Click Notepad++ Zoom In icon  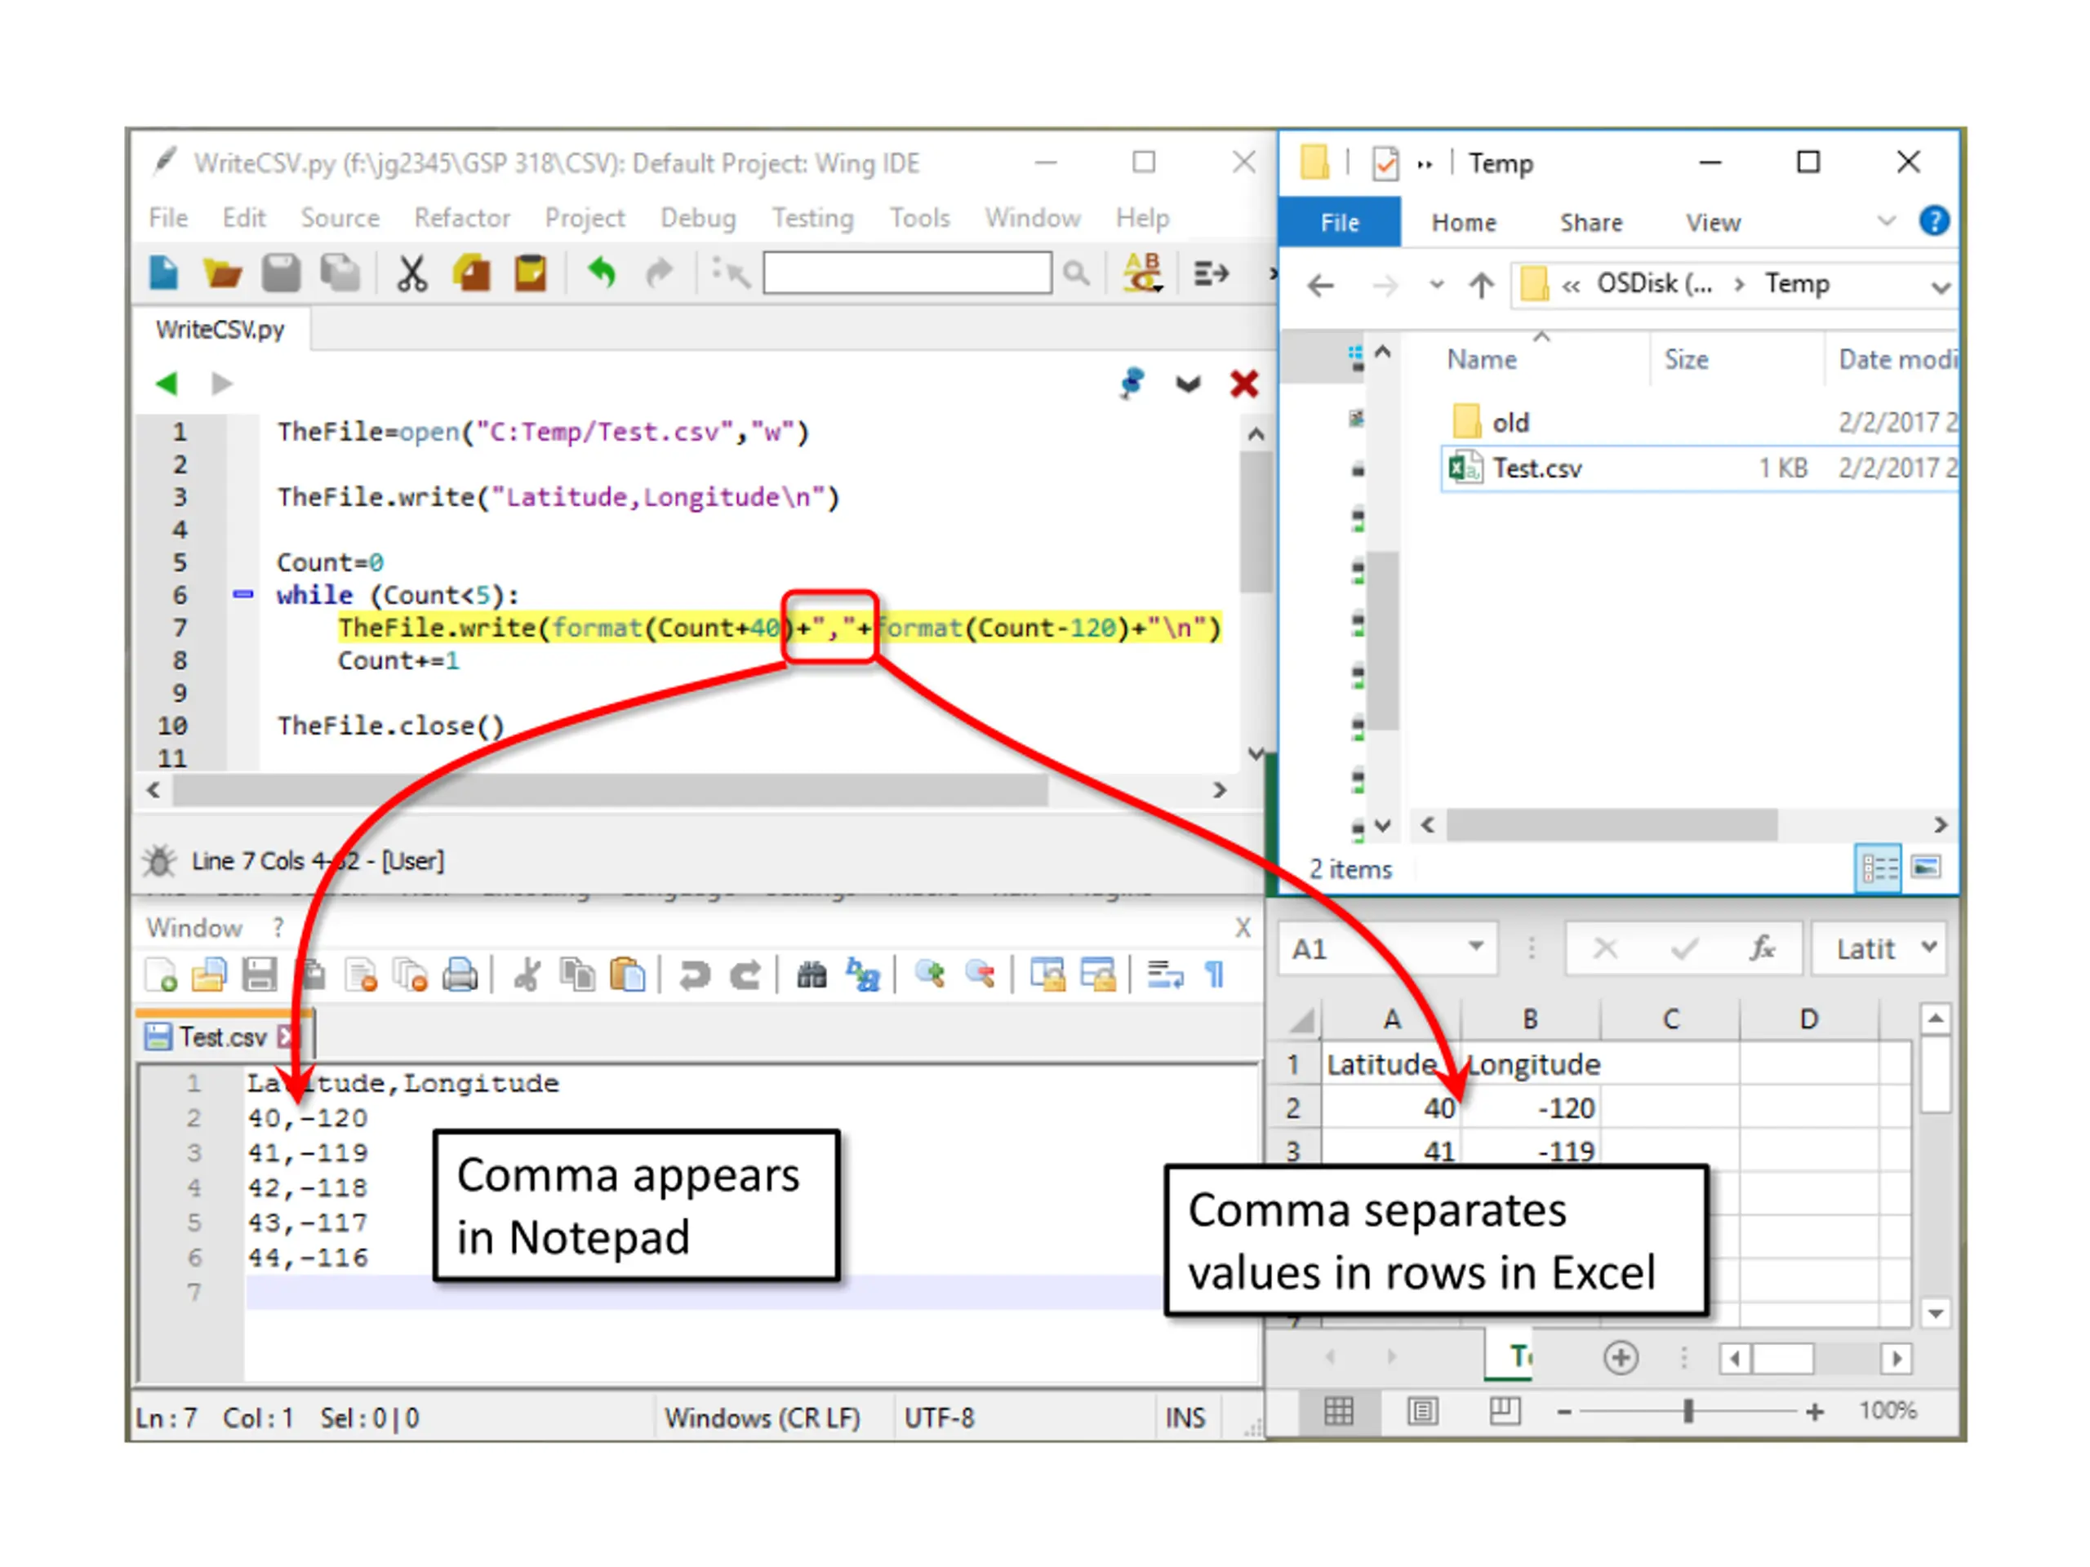click(x=931, y=974)
